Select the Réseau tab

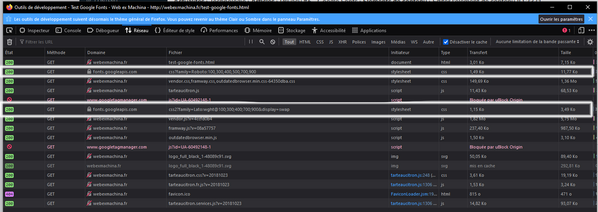point(137,30)
